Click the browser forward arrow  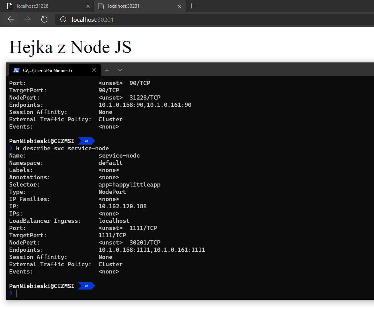28,19
